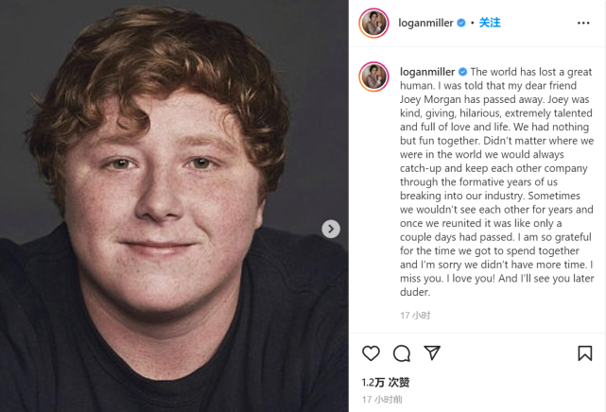The width and height of the screenshot is (606, 412).
Task: Click the loganmiller username starting the caption
Action: click(427, 72)
